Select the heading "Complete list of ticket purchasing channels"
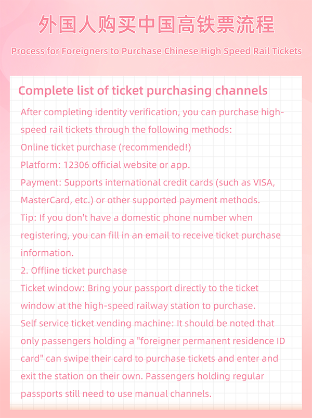This screenshot has width=312, height=418. pos(143,91)
